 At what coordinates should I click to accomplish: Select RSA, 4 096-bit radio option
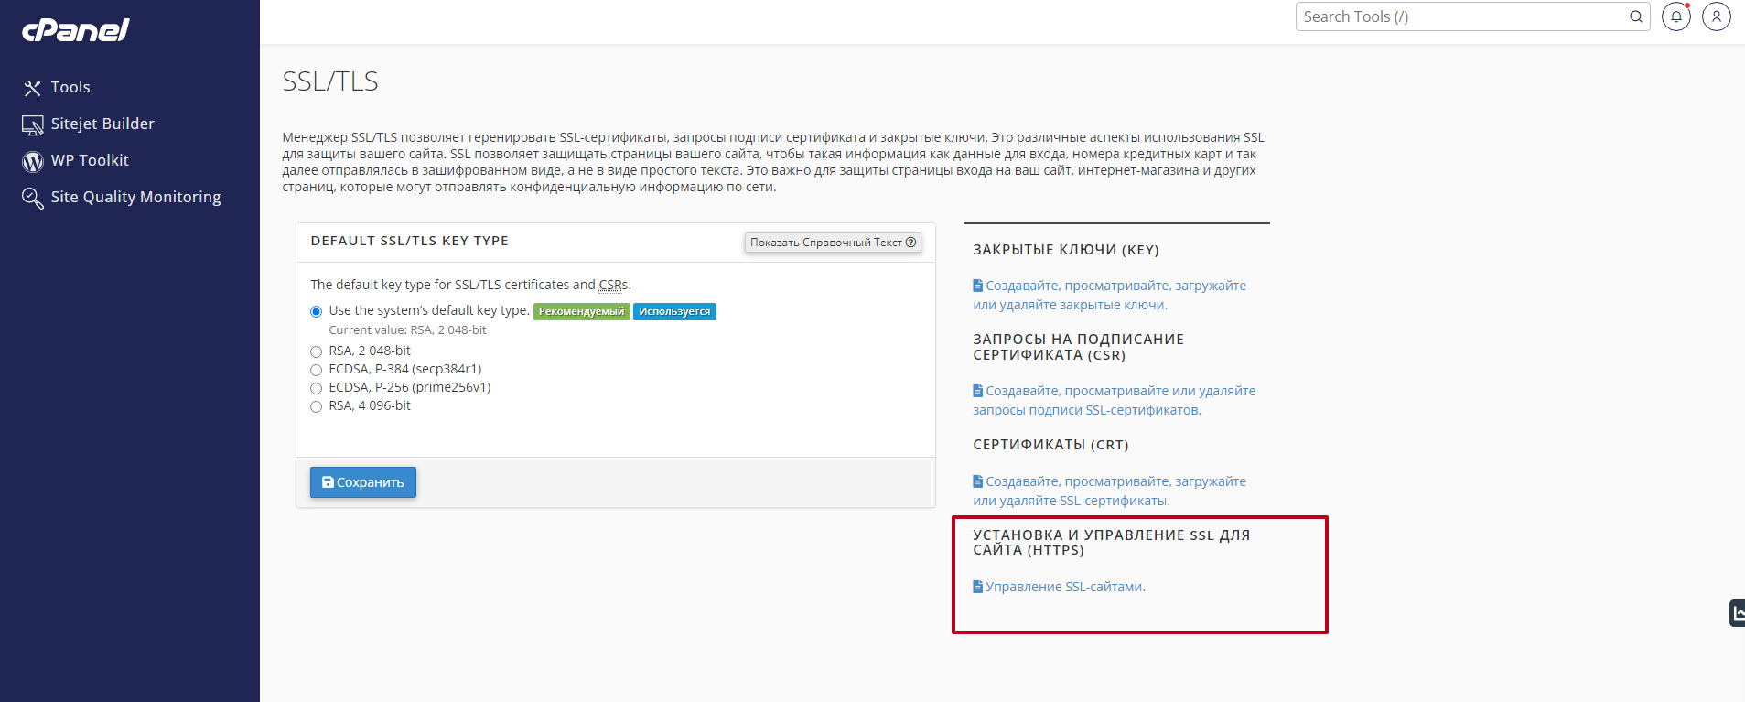point(317,406)
